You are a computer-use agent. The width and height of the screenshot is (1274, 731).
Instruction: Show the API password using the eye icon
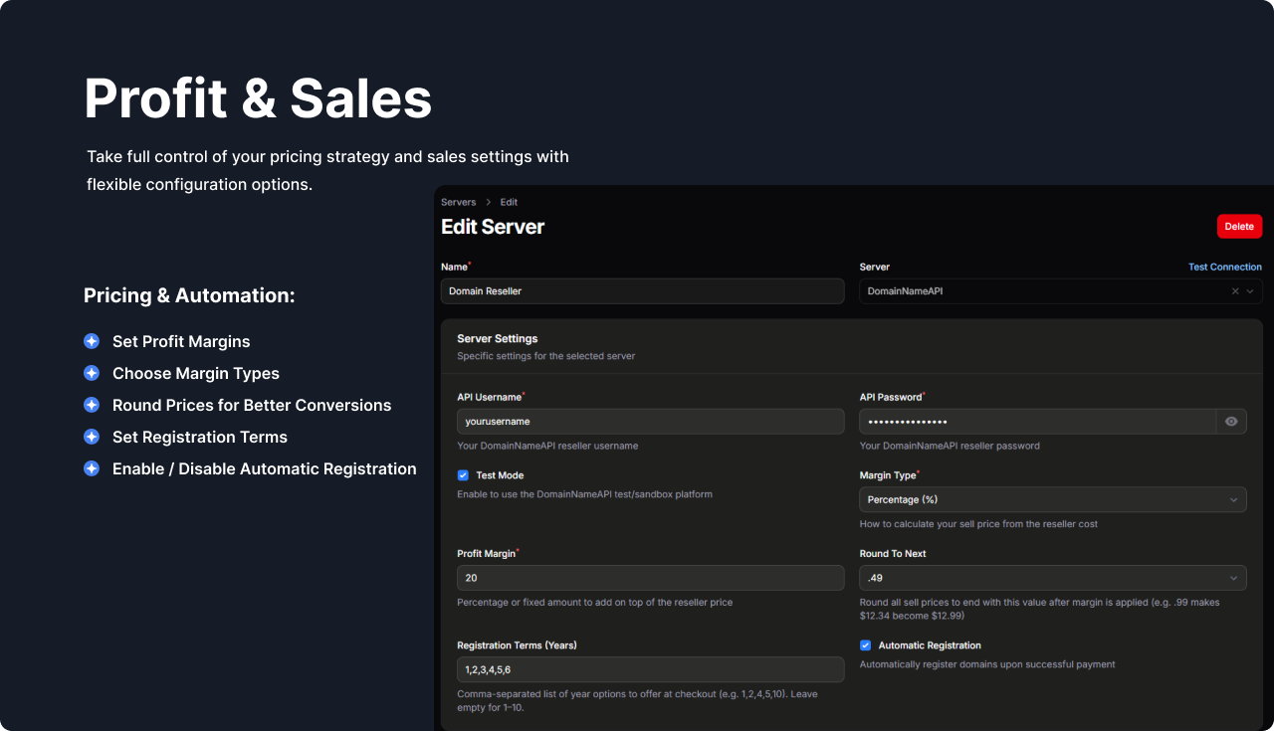pyautogui.click(x=1231, y=422)
